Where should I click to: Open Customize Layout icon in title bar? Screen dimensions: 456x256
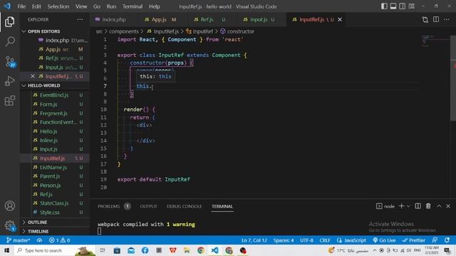pos(412,6)
